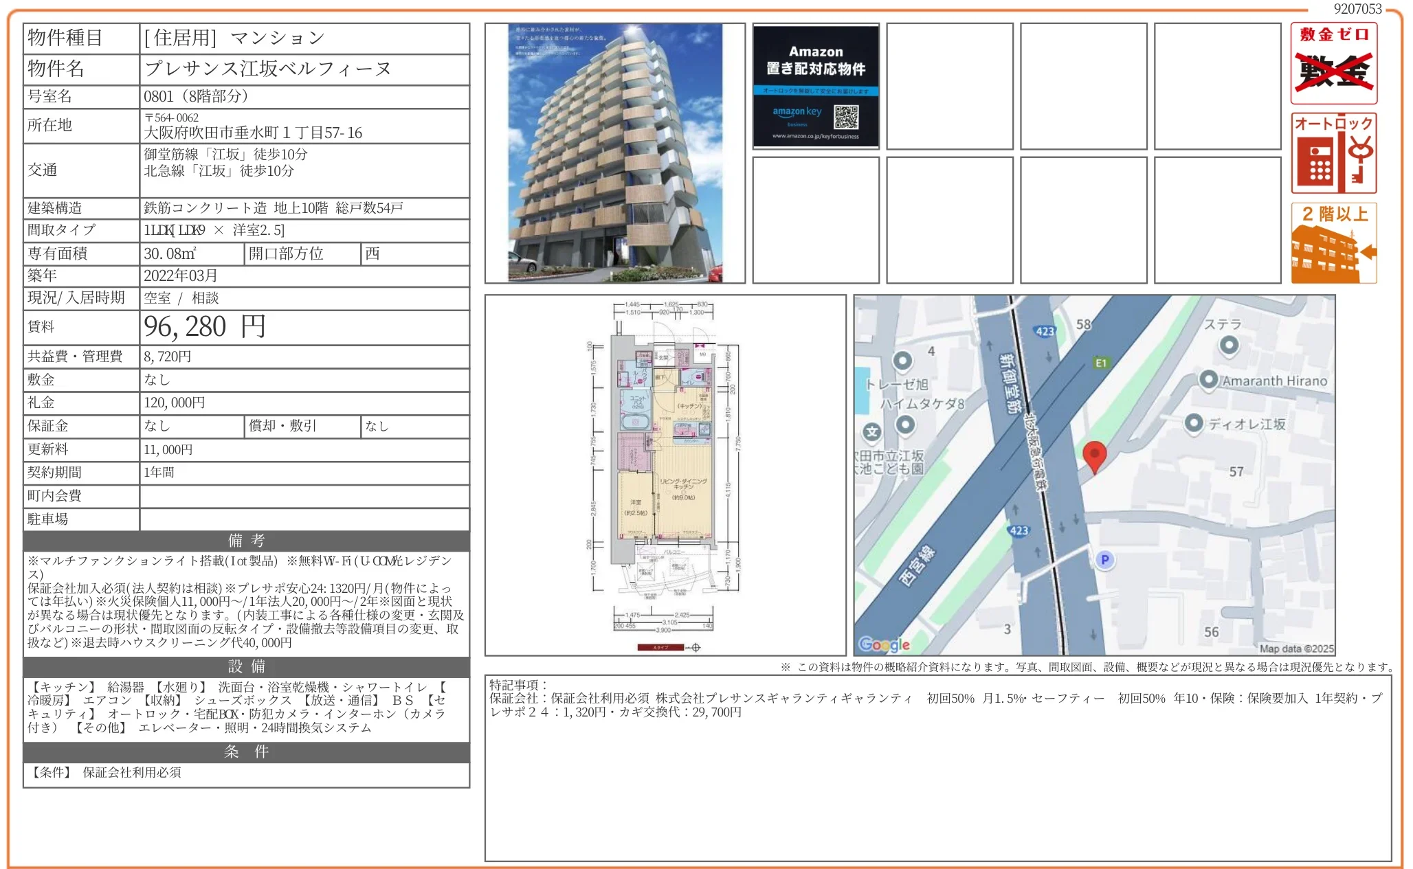Click the property name プレサンス江坂ベルフィーヌ
Image resolution: width=1413 pixels, height=869 pixels.
tap(267, 69)
